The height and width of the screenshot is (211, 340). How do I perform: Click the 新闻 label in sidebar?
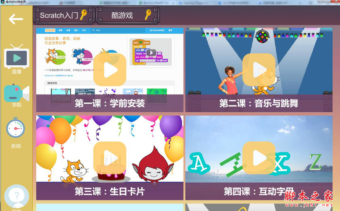click(x=16, y=146)
